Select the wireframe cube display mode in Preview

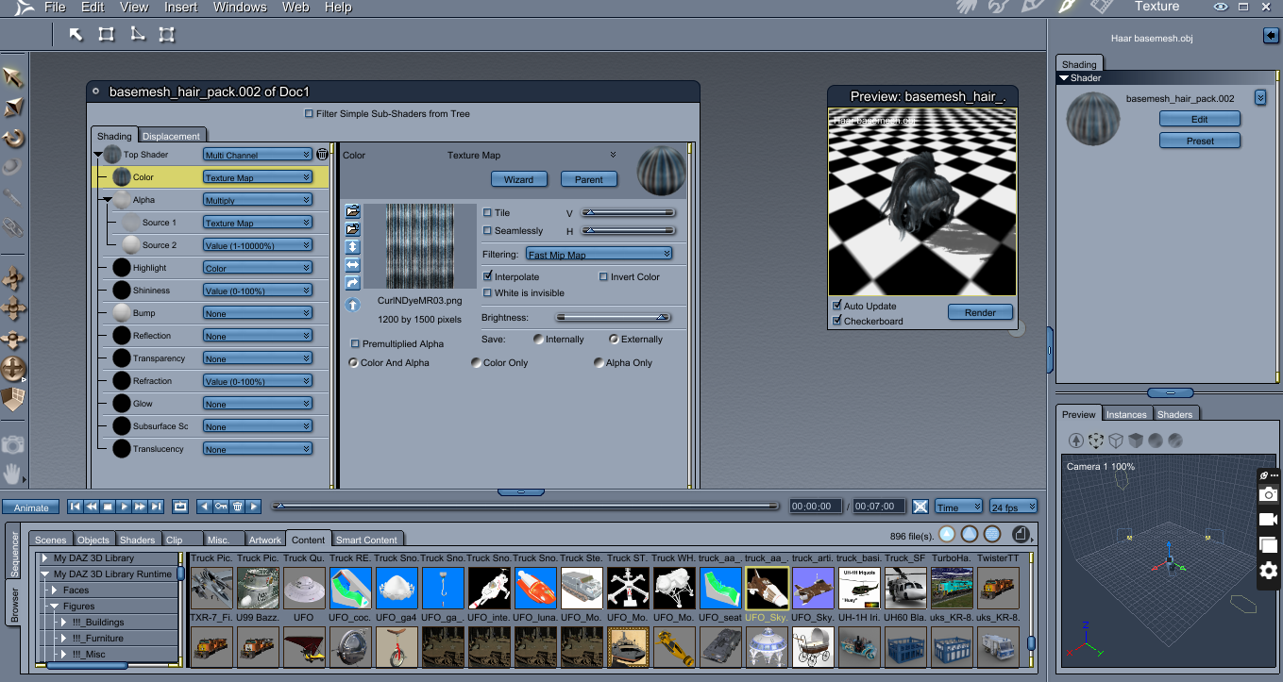(1116, 441)
